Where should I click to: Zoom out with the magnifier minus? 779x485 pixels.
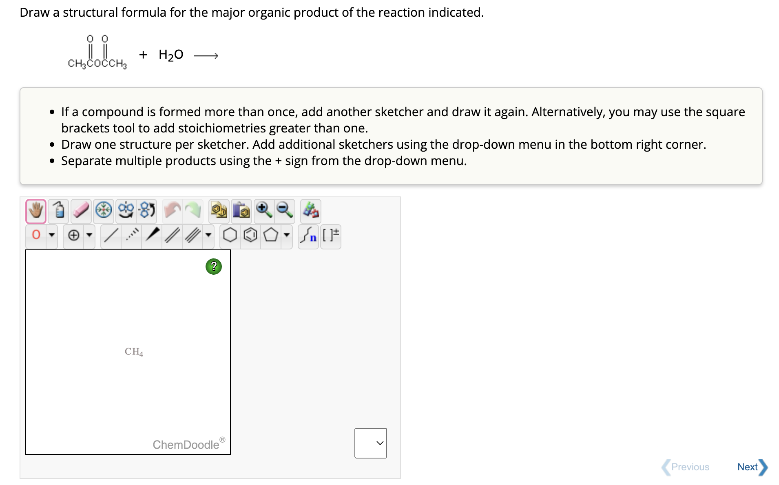pyautogui.click(x=285, y=211)
